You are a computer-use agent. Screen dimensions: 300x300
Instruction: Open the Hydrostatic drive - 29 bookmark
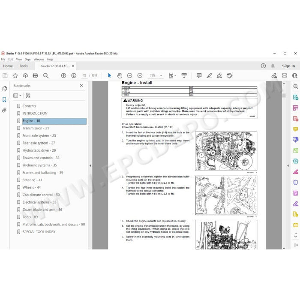point(39,150)
